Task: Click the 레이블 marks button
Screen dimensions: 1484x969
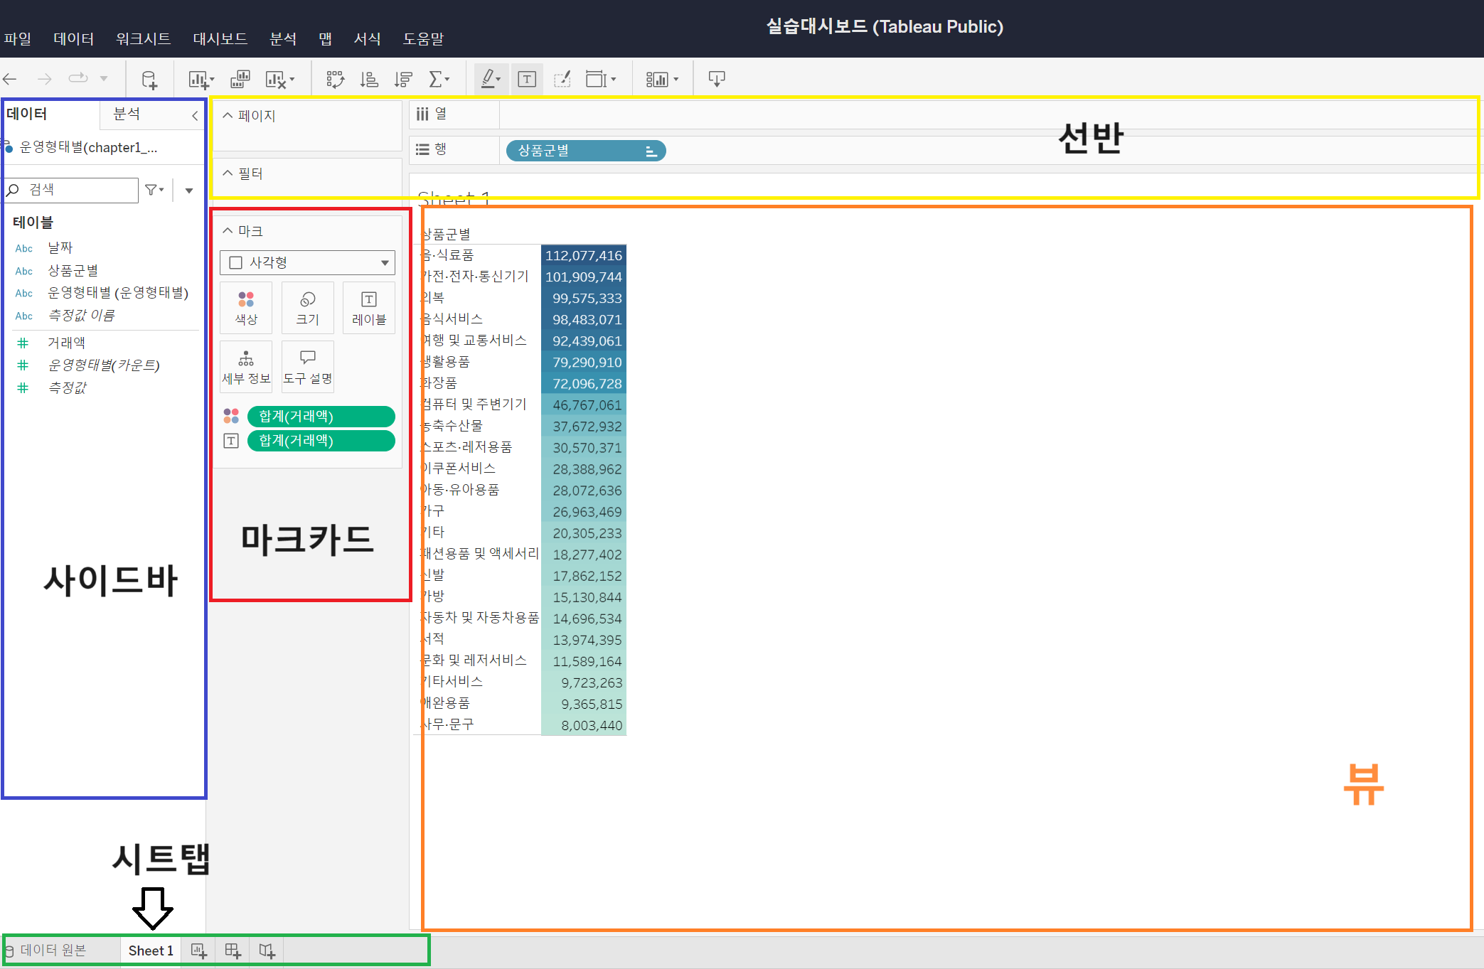Action: point(369,308)
